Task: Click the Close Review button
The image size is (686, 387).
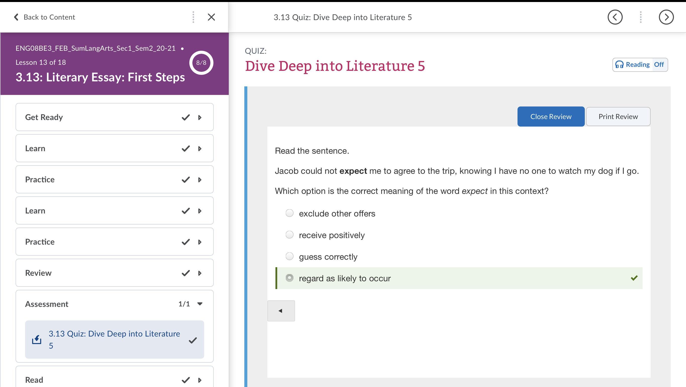Action: [551, 117]
